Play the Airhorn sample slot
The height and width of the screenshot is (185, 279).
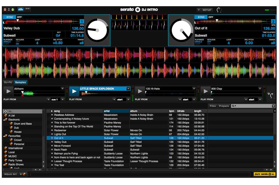9,91
